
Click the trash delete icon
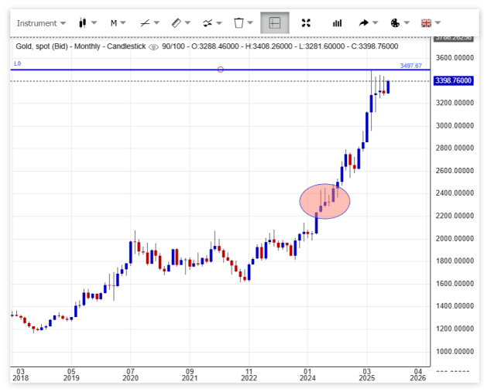239,22
